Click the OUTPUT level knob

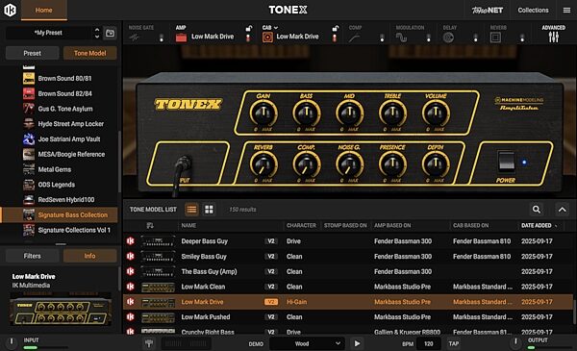[515, 342]
